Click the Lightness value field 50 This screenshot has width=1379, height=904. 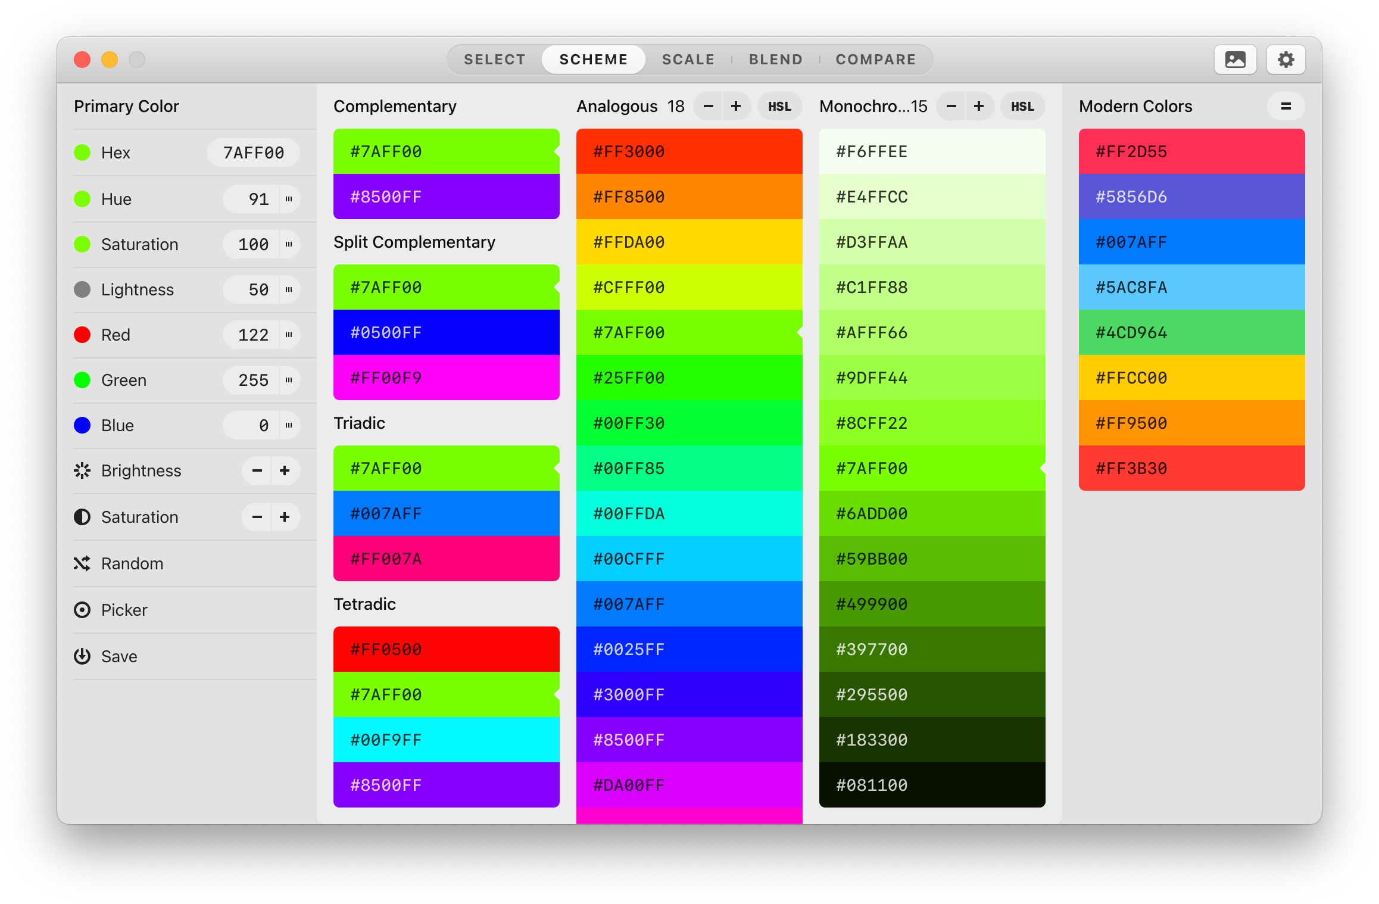point(251,289)
